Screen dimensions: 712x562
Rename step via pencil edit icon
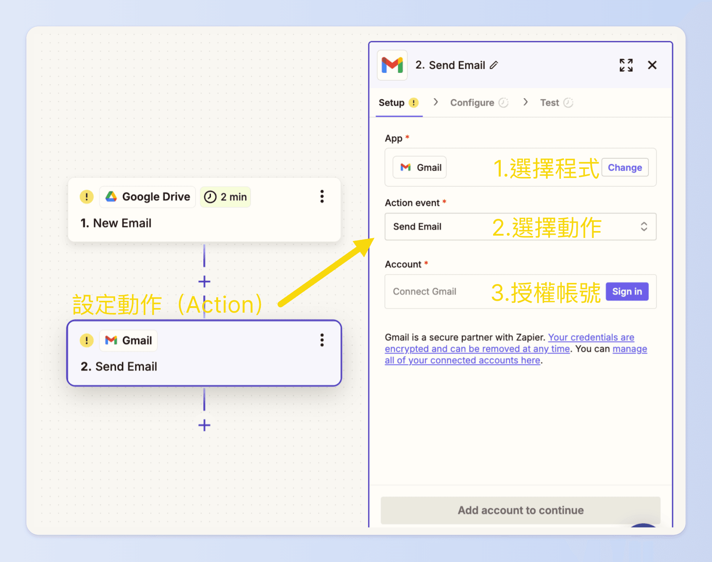(x=494, y=65)
